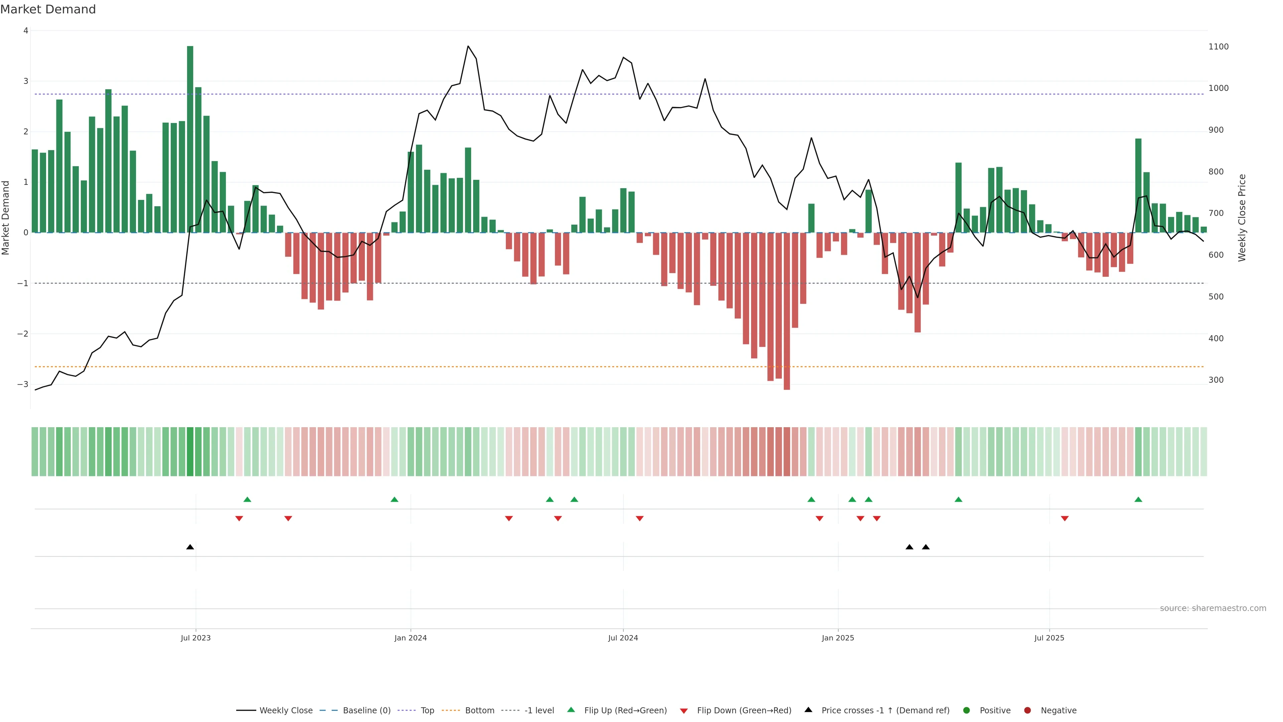The height and width of the screenshot is (722, 1283).
Task: Click the Weekly Close Price axis title
Action: pyautogui.click(x=1242, y=218)
